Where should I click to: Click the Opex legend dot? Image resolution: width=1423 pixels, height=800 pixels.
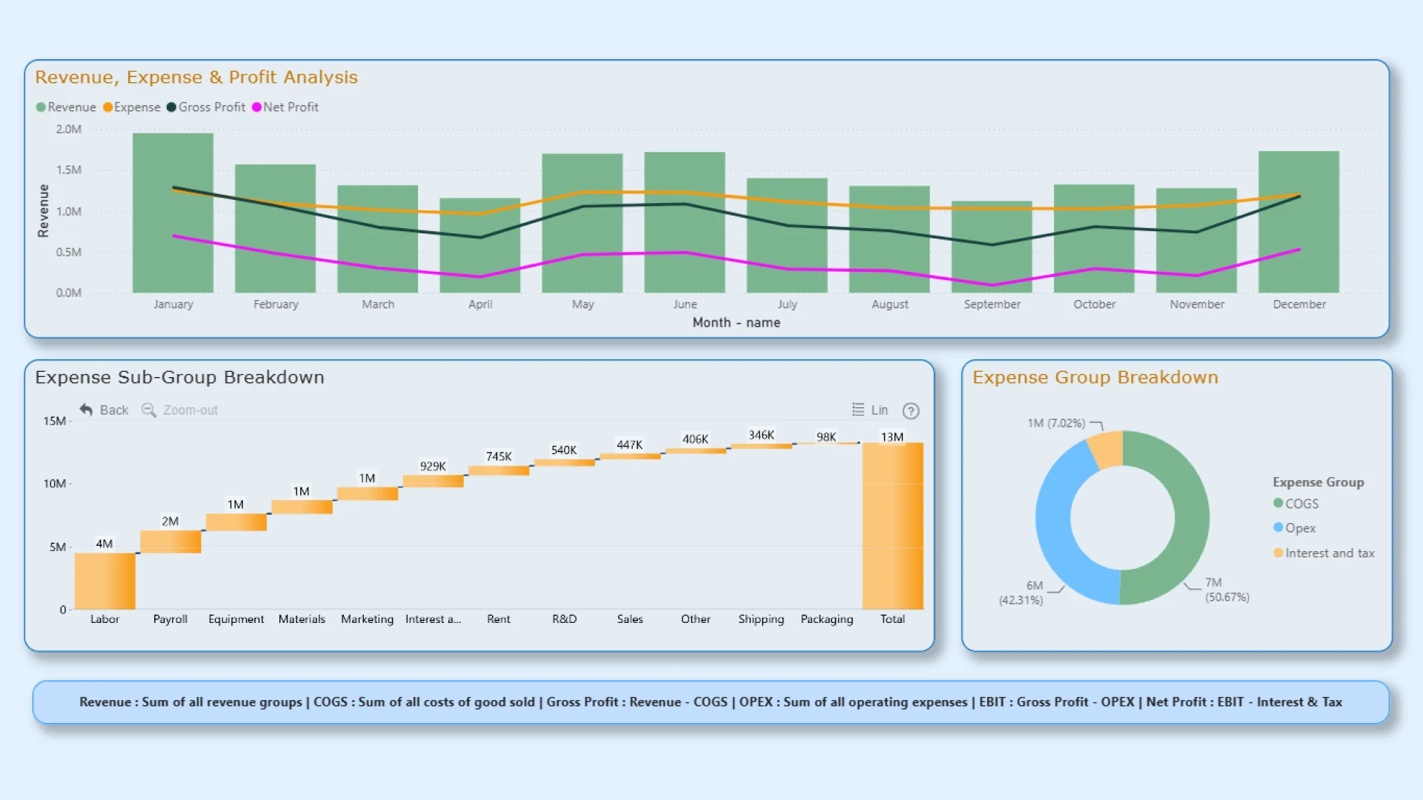tap(1278, 527)
